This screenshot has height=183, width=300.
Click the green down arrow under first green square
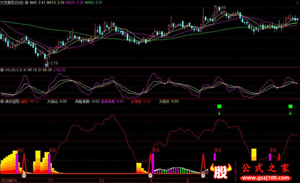coord(219,113)
